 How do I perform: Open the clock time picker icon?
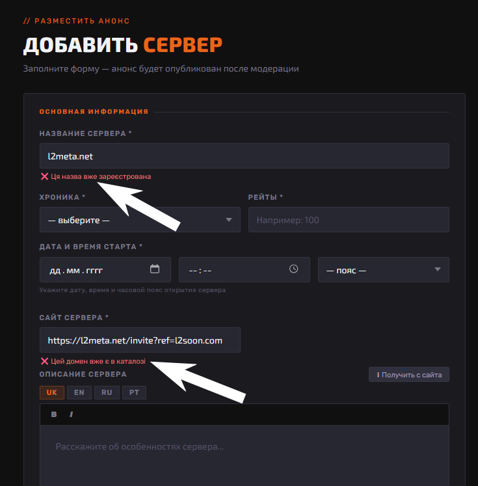coord(293,269)
